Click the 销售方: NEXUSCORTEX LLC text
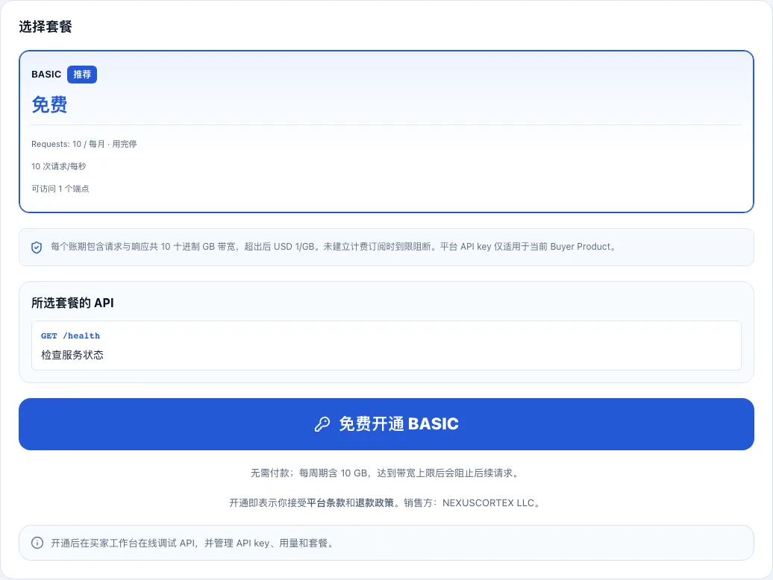 coord(473,502)
